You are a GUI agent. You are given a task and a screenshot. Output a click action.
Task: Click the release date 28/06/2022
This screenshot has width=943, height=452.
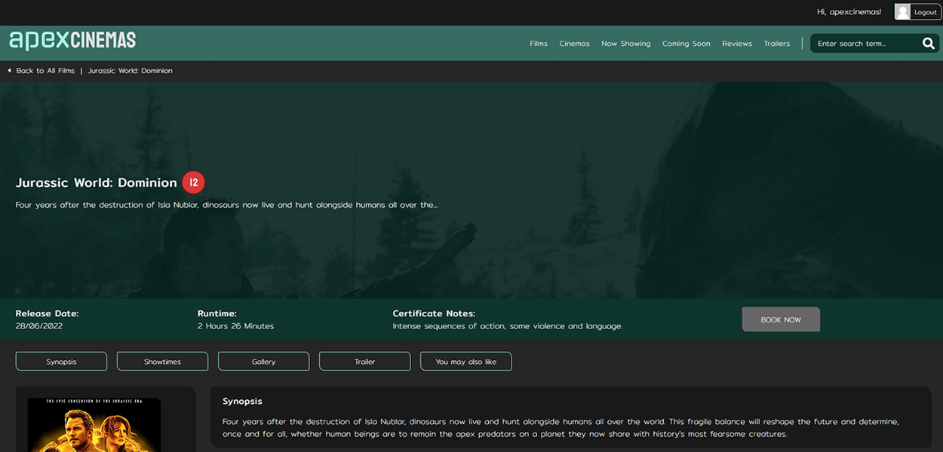point(39,326)
